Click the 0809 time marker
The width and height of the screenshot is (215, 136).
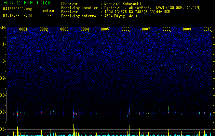point(187,29)
